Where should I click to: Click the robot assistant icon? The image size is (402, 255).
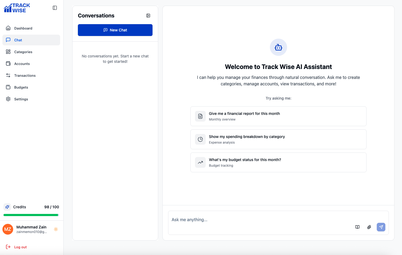pos(278,48)
